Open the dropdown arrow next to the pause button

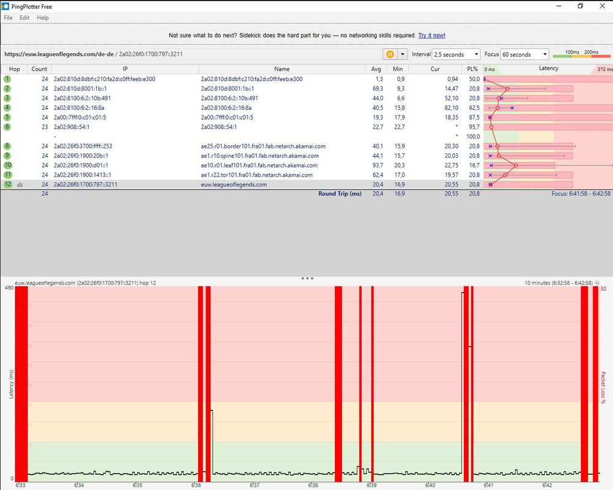tap(403, 55)
